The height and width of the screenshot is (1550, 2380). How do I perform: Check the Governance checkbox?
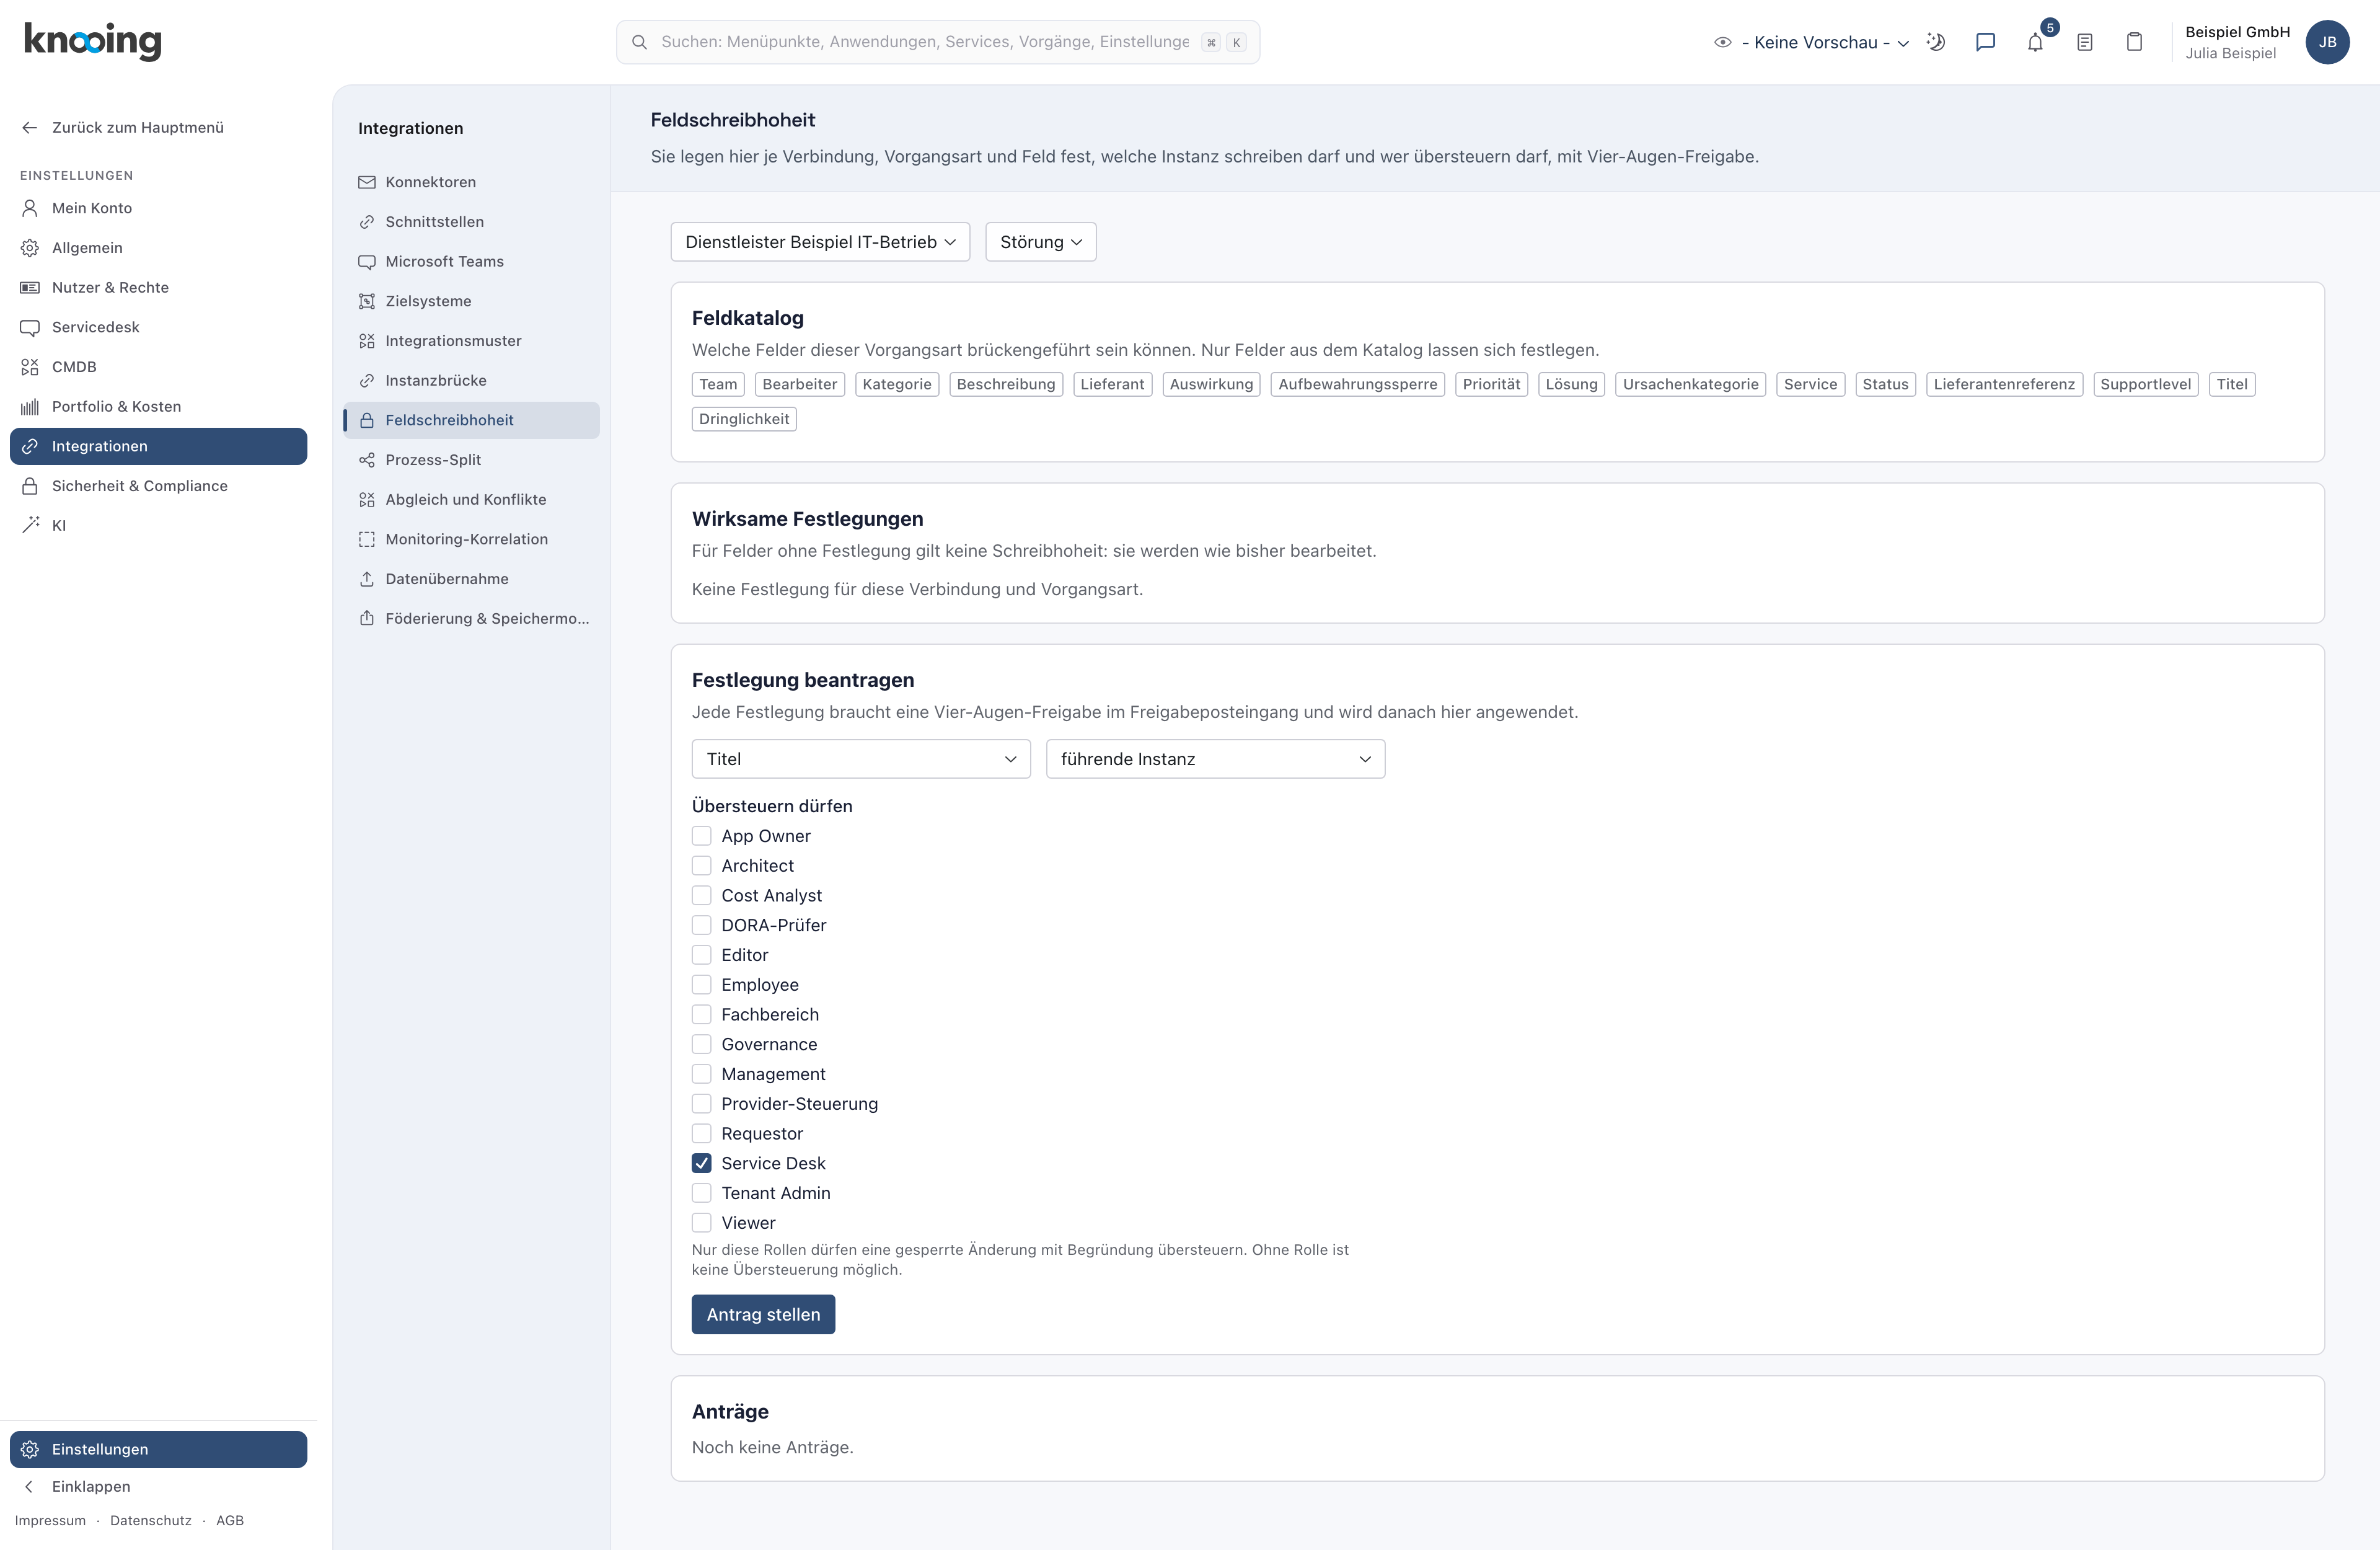click(x=702, y=1045)
